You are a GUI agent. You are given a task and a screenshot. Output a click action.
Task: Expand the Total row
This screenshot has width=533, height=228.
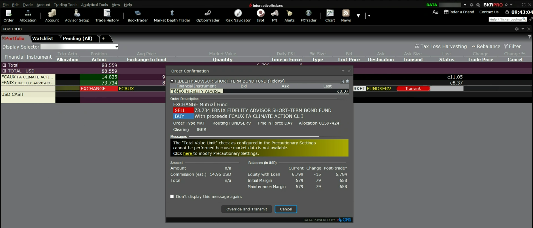(x=4, y=65)
